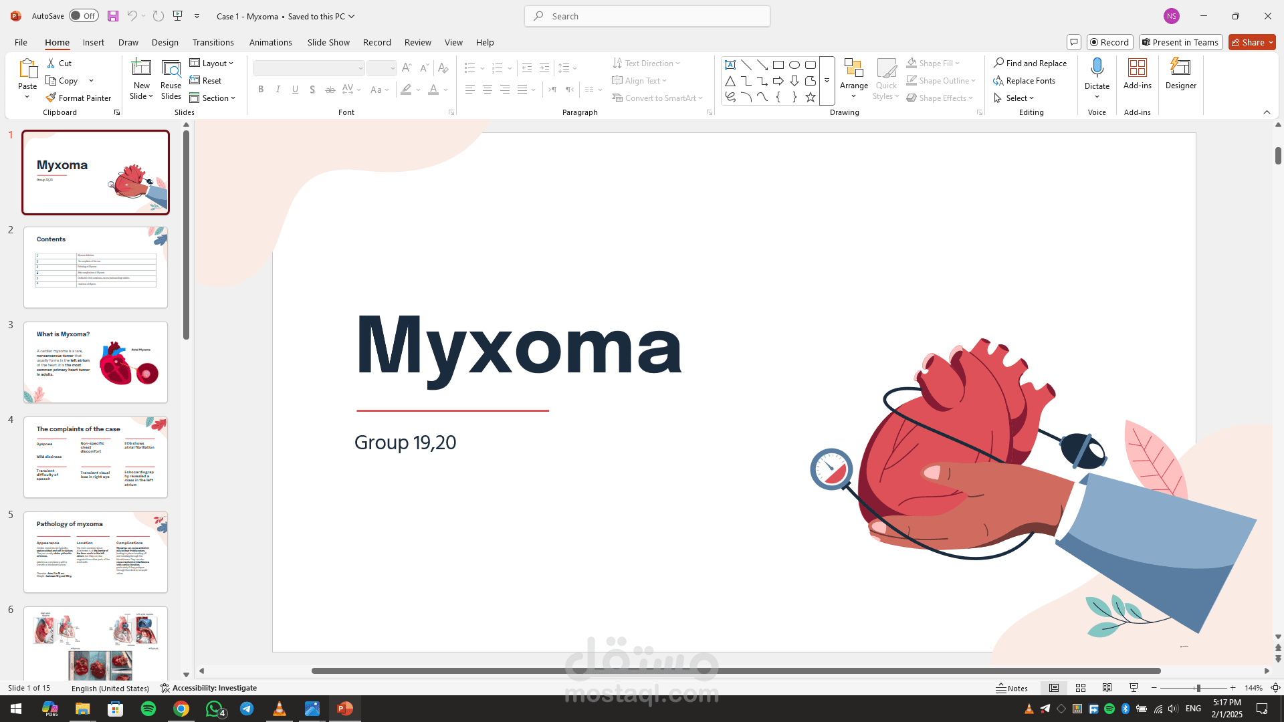This screenshot has height=722, width=1284.
Task: Open the comments pane icon
Action: [1074, 42]
